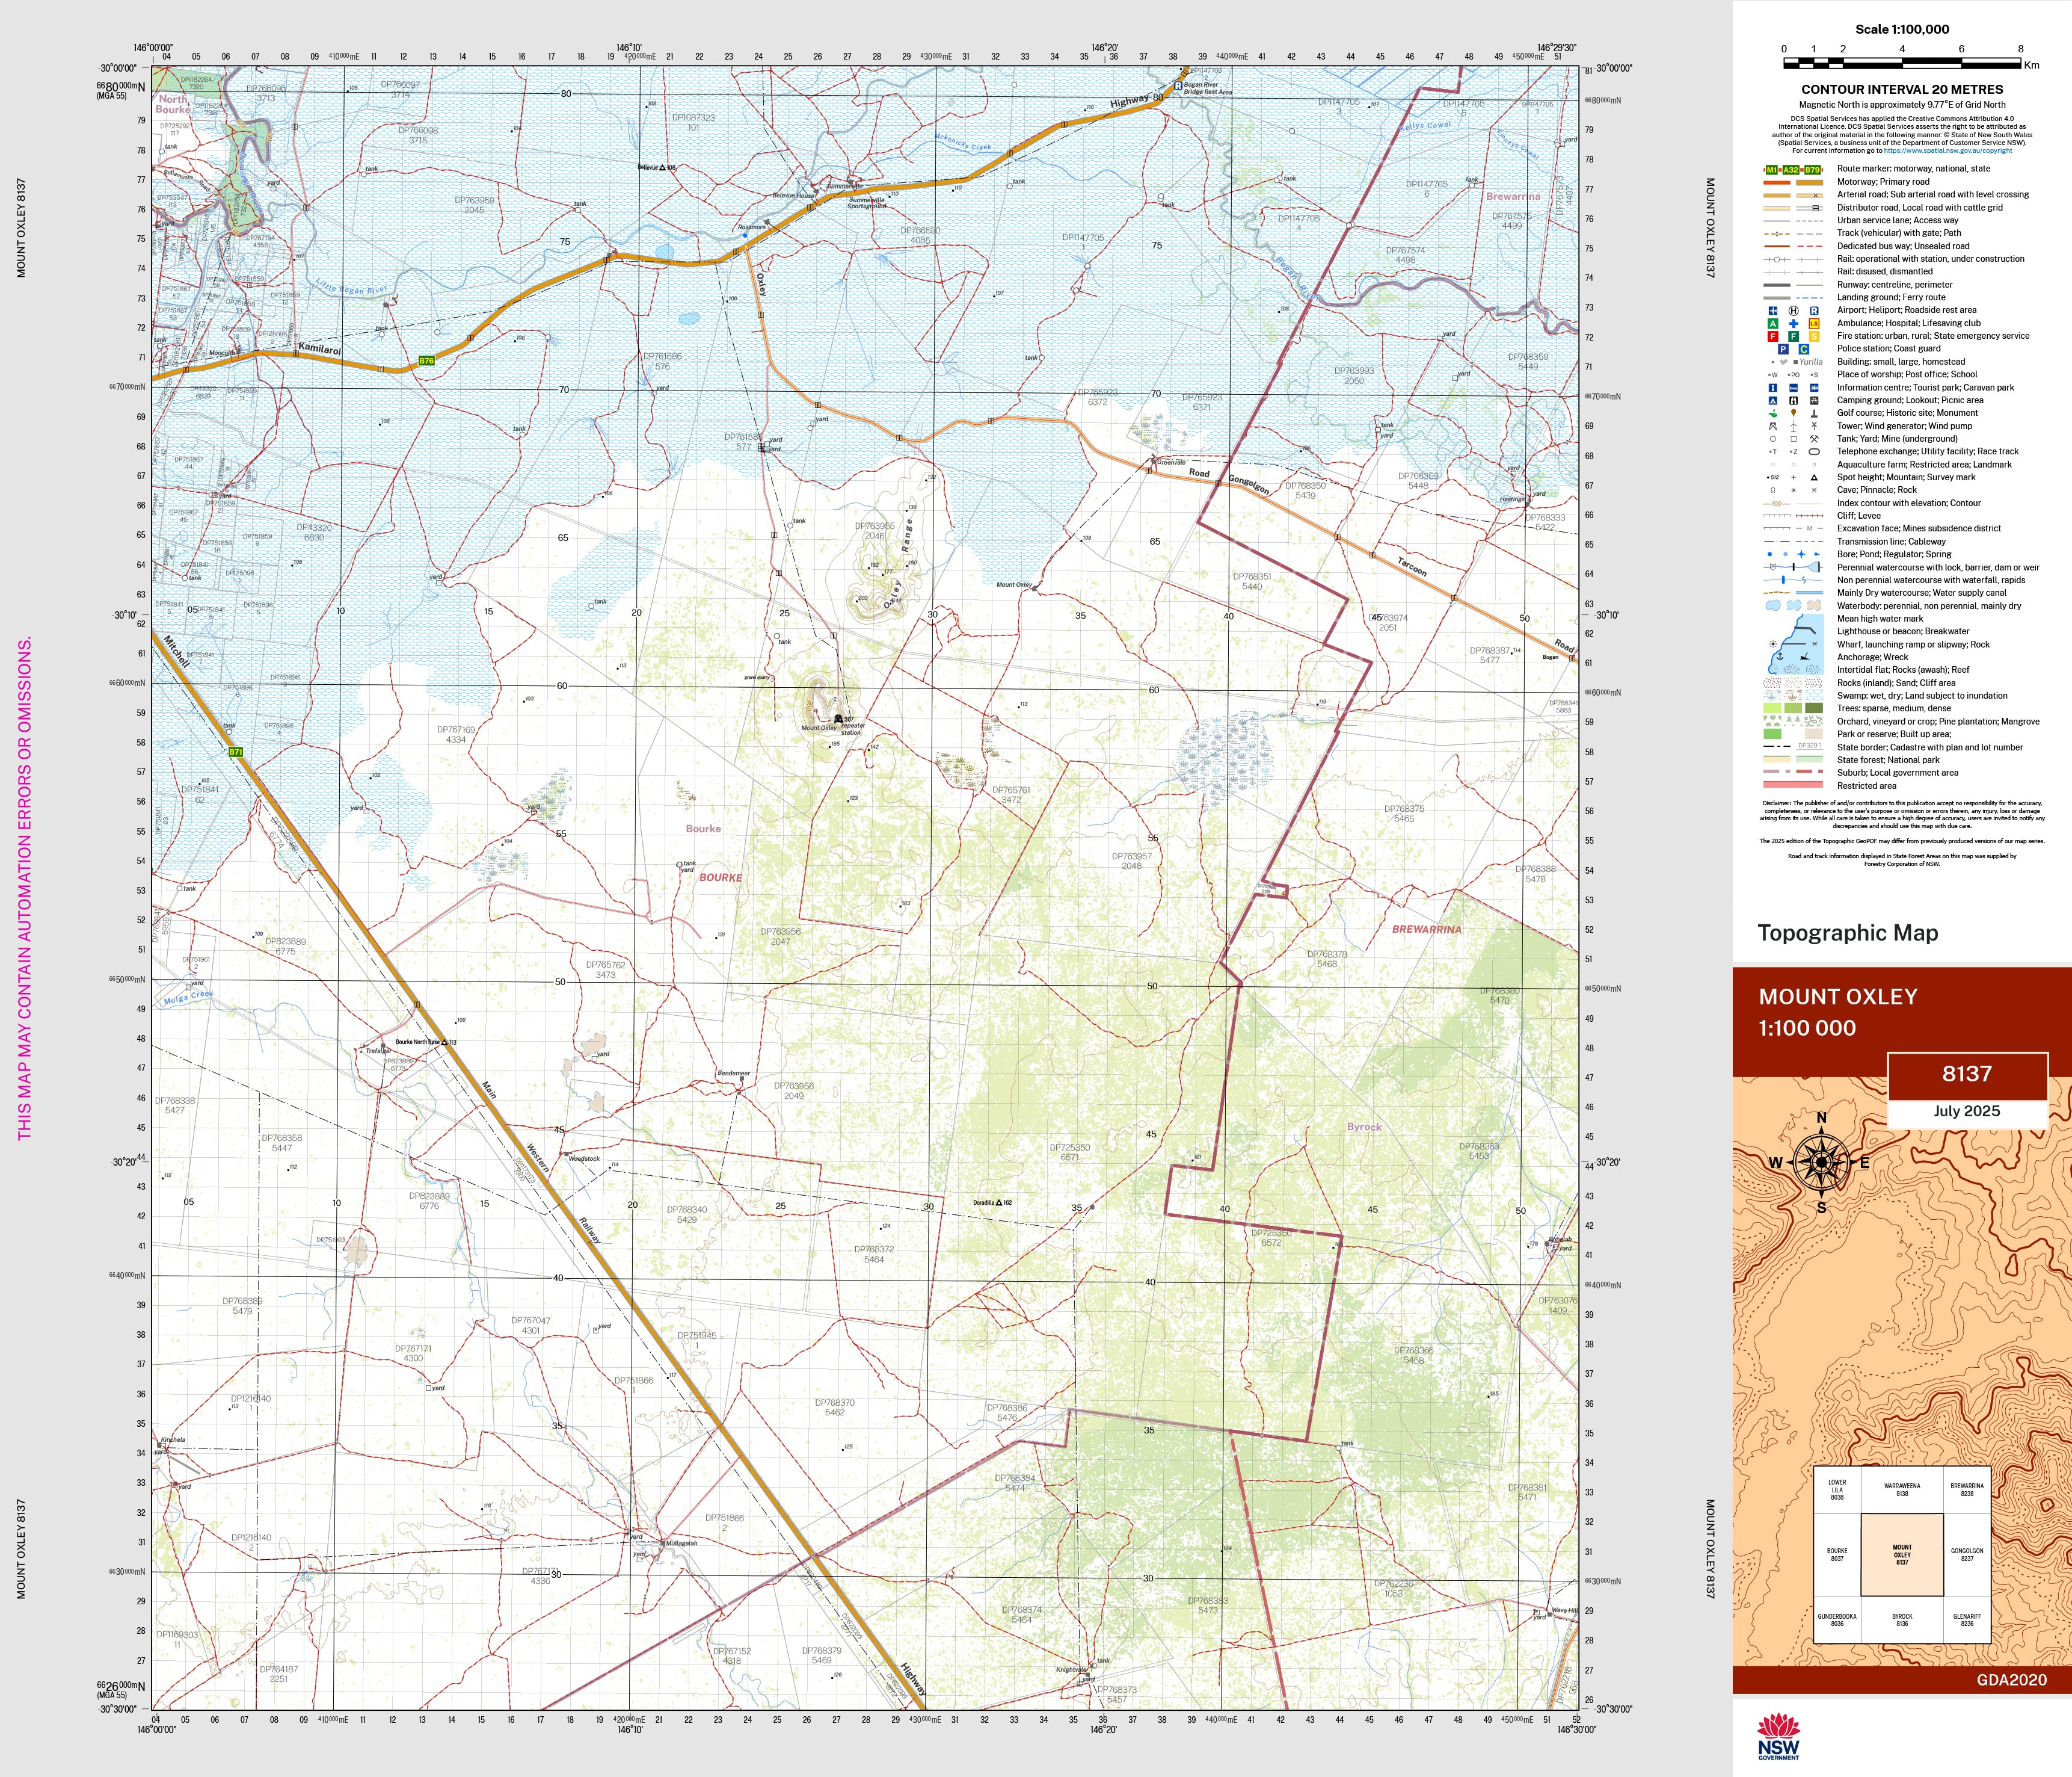Click the 8137 map number box
Viewport: 2072px width, 1777px height.
tap(1967, 1075)
